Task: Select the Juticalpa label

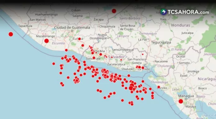Action: [187, 33]
